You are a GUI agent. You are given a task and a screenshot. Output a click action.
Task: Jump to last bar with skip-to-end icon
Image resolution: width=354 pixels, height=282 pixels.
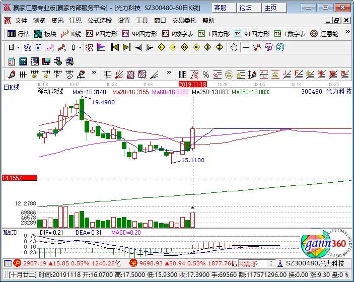pos(126,47)
